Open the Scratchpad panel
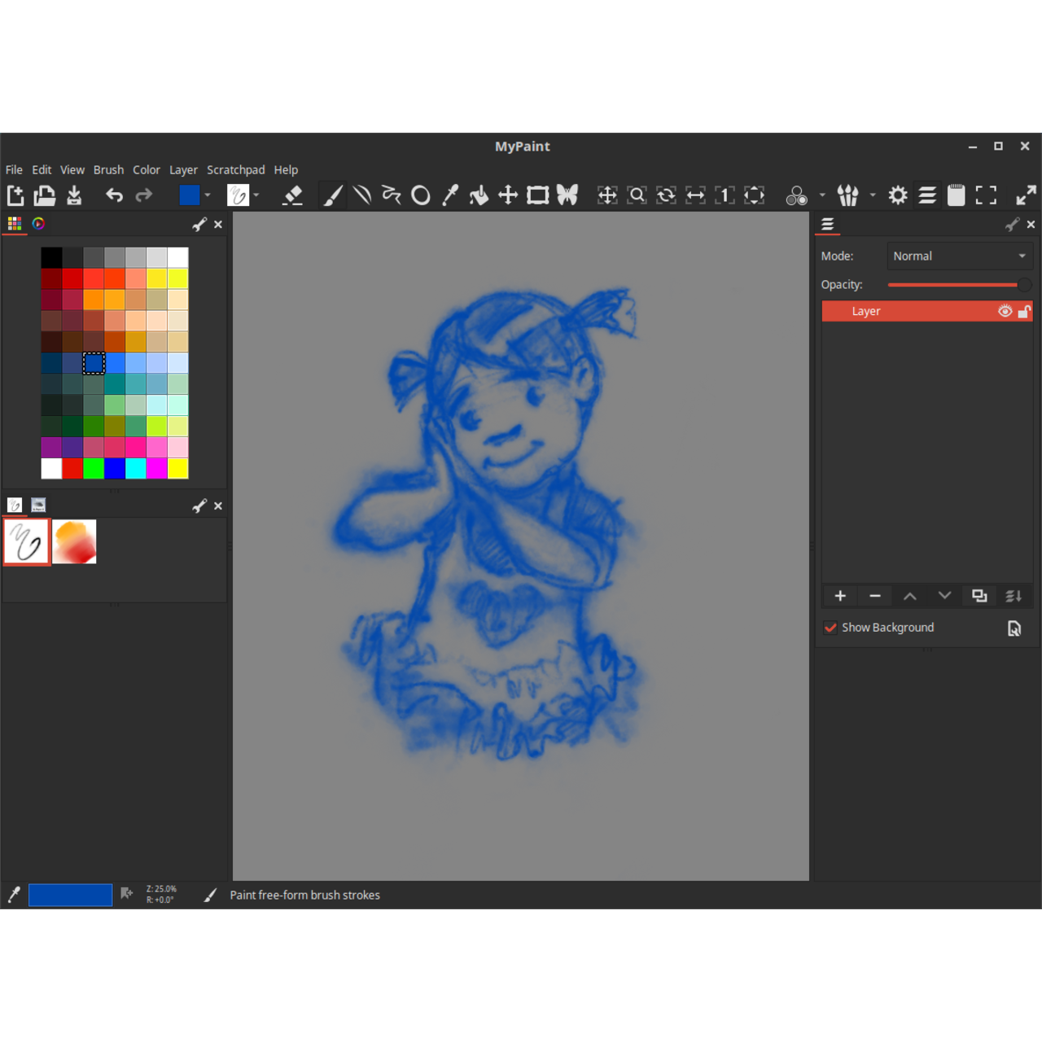 [x=956, y=195]
